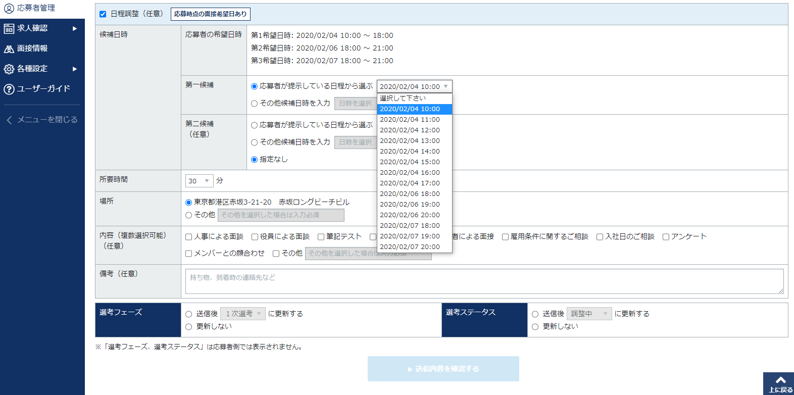Check 役員による面談 checkbox

pyautogui.click(x=255, y=237)
